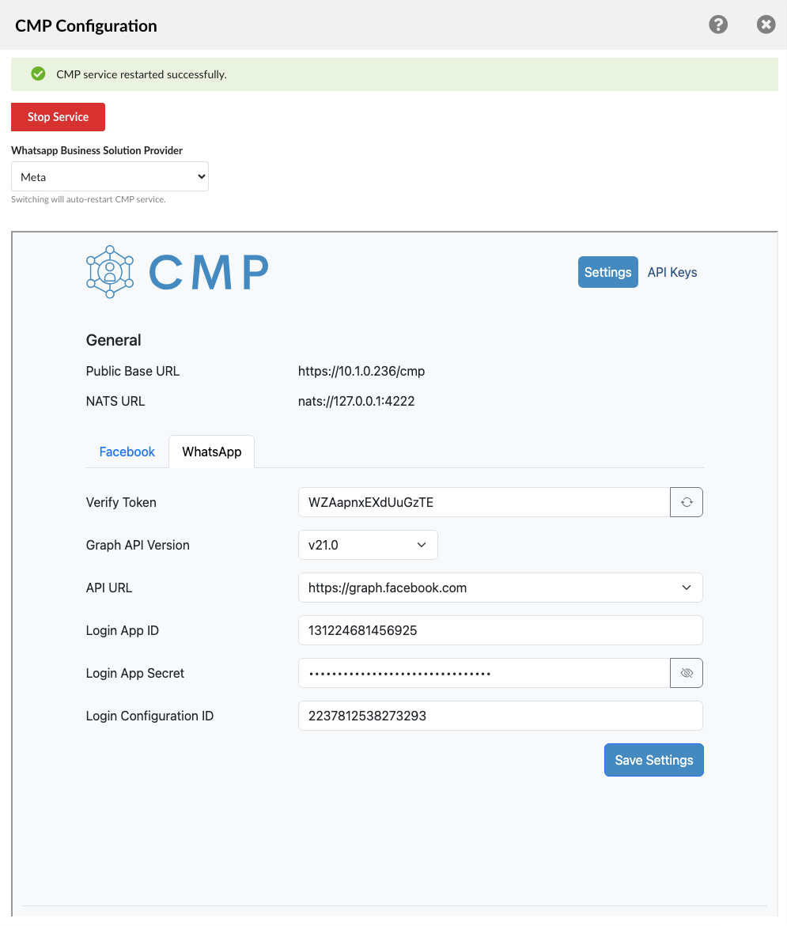Switch to the Facebook tab
Screen dimensions: 787x926
[x=127, y=452]
